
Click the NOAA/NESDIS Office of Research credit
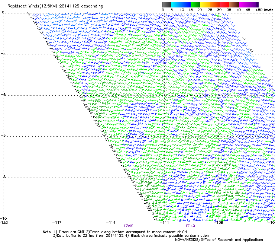pos(219,240)
